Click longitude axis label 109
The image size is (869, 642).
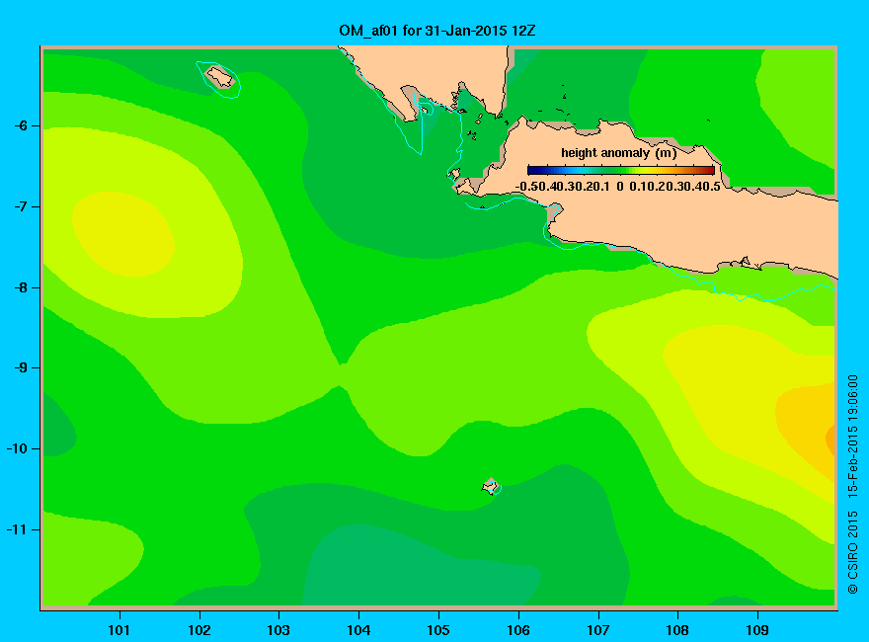tap(757, 630)
